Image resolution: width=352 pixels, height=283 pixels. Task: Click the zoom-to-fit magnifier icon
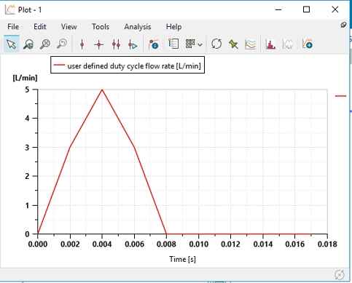28,44
